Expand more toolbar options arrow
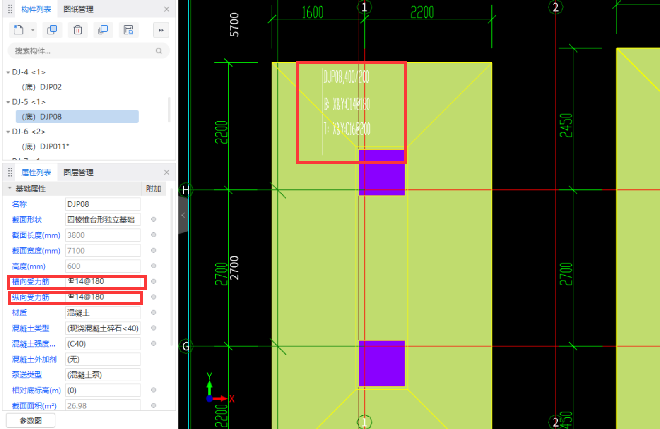The width and height of the screenshot is (660, 429). [161, 30]
